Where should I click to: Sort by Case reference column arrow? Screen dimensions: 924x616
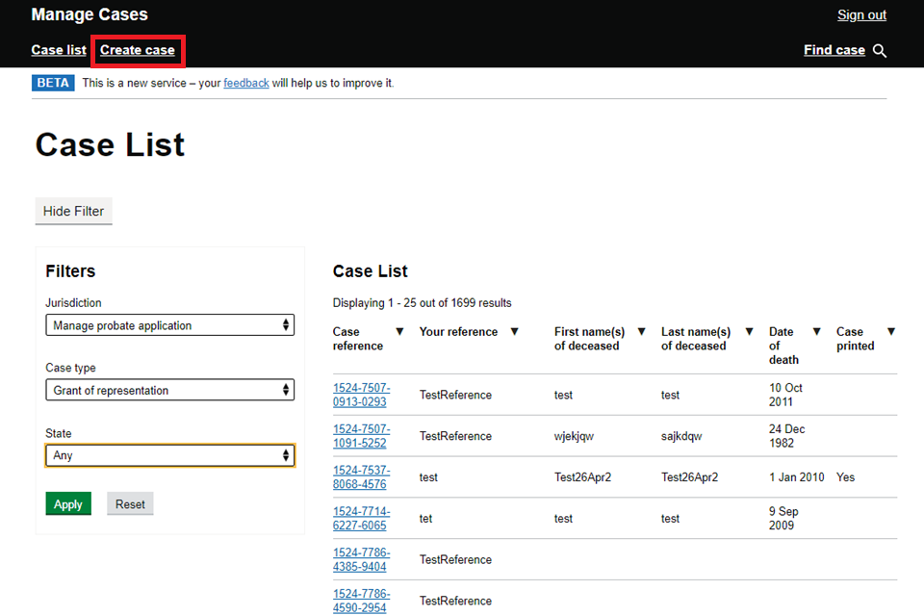click(x=400, y=332)
